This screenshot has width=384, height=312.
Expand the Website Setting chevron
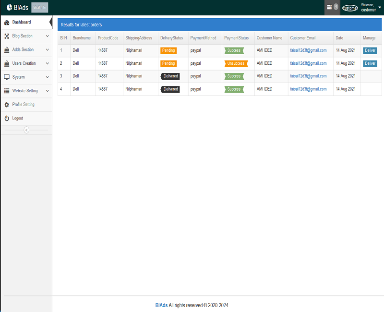(47, 91)
